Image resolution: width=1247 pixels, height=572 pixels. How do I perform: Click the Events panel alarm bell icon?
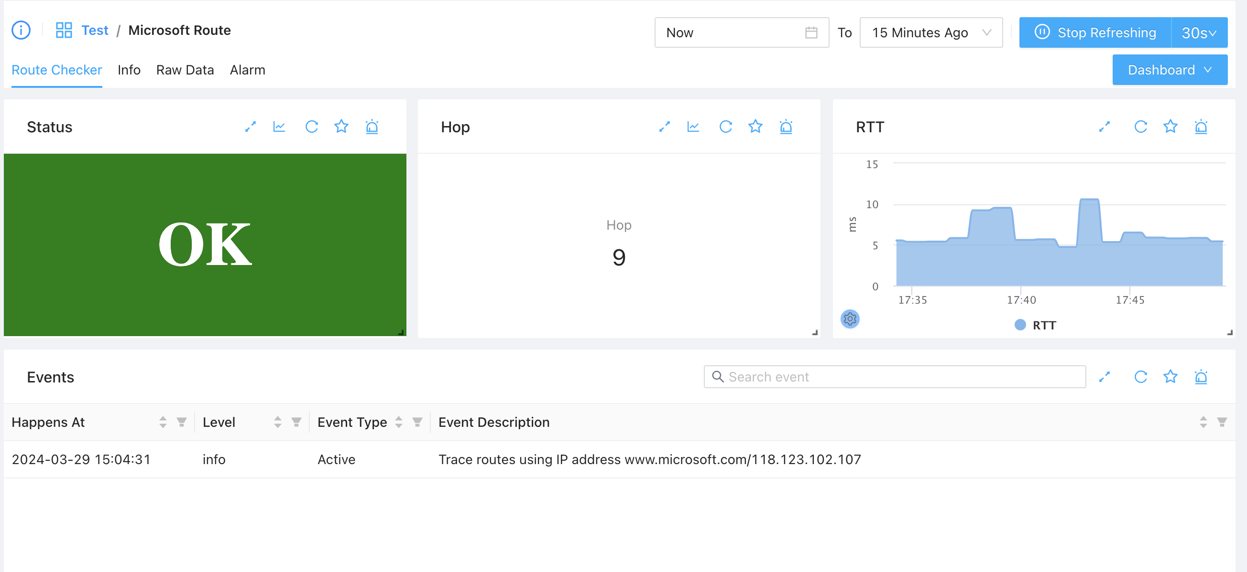1201,377
